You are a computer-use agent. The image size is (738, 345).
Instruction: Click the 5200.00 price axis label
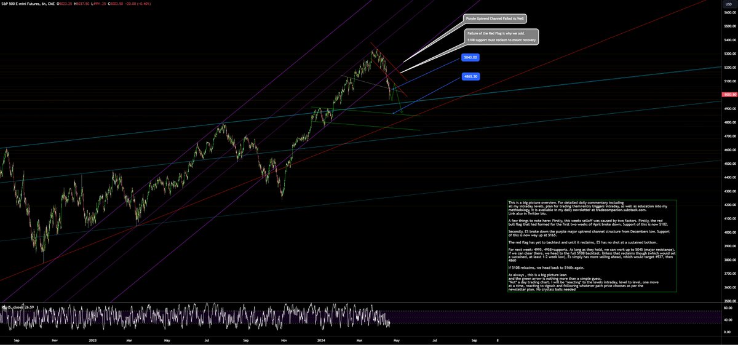729,68
